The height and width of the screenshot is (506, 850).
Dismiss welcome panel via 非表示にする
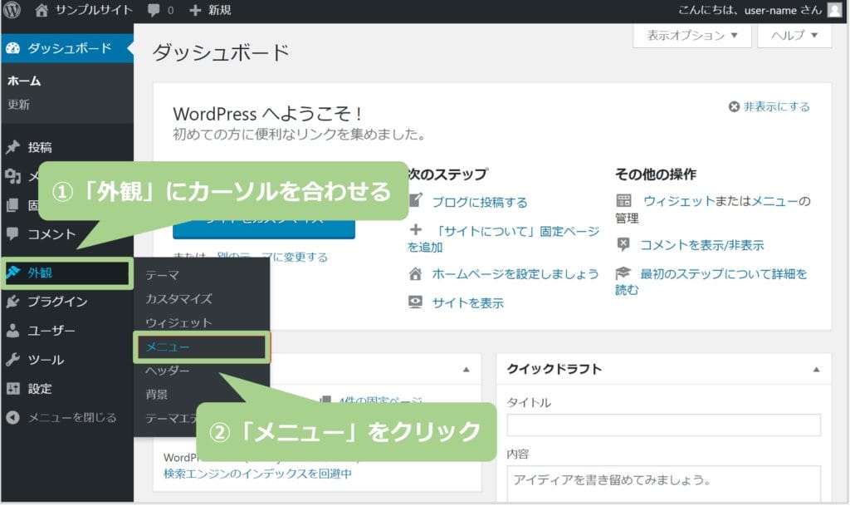coord(769,107)
